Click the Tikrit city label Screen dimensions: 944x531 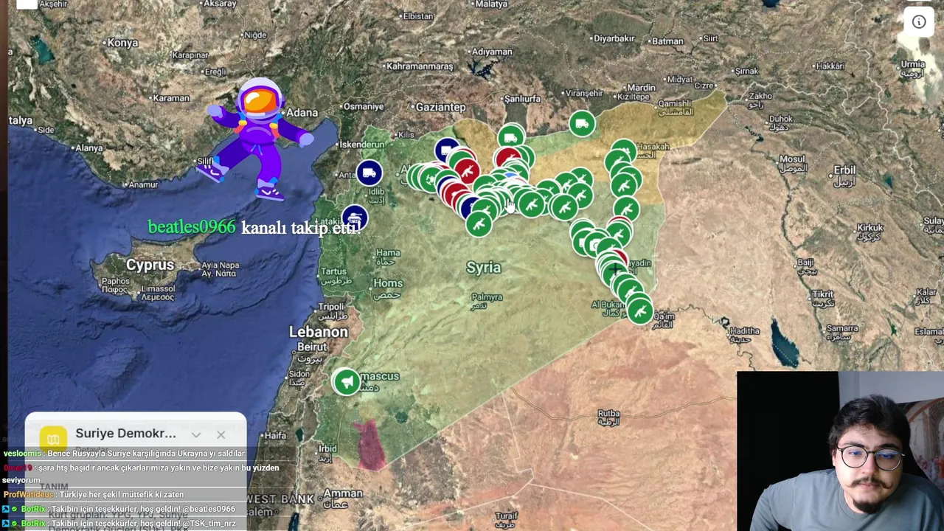pyautogui.click(x=822, y=294)
